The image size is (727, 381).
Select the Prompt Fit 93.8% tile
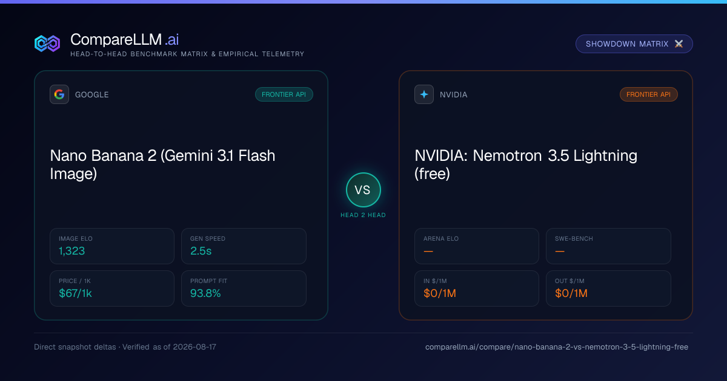click(x=244, y=288)
